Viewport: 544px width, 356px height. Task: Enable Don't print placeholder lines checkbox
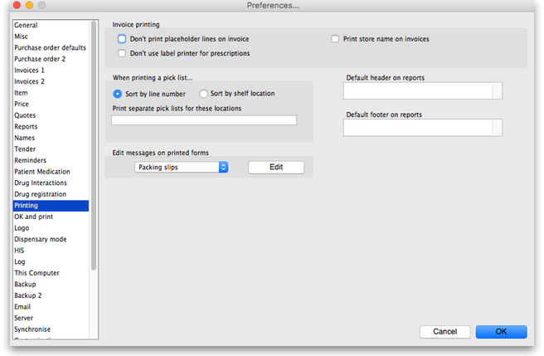[122, 39]
